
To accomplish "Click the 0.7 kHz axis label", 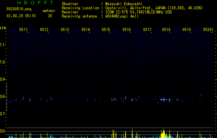I will coord(3,114).
